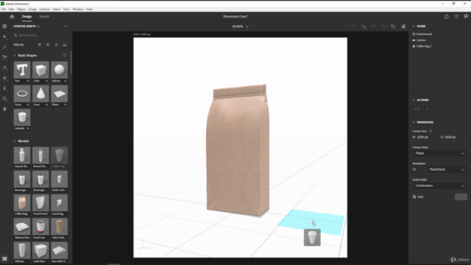Viewport: 471px width, 265px height.
Task: Pick the Sampler eyedropper tool
Action: pyautogui.click(x=4, y=57)
